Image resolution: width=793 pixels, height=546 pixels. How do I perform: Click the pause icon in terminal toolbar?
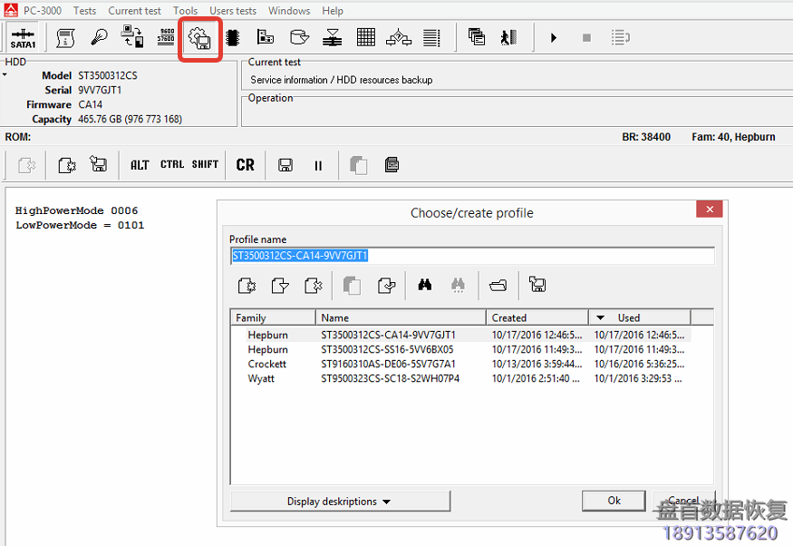point(318,165)
